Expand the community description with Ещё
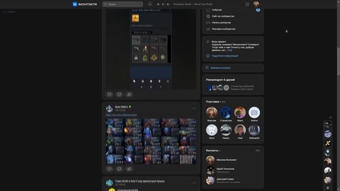340x191 pixels. (229, 50)
